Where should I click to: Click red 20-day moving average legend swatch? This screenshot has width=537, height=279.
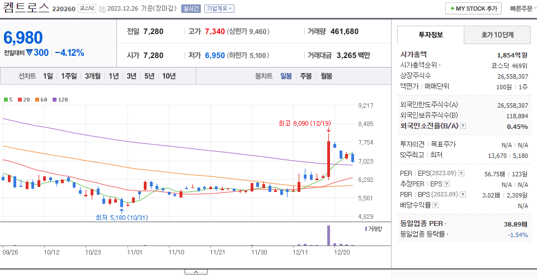20,100
